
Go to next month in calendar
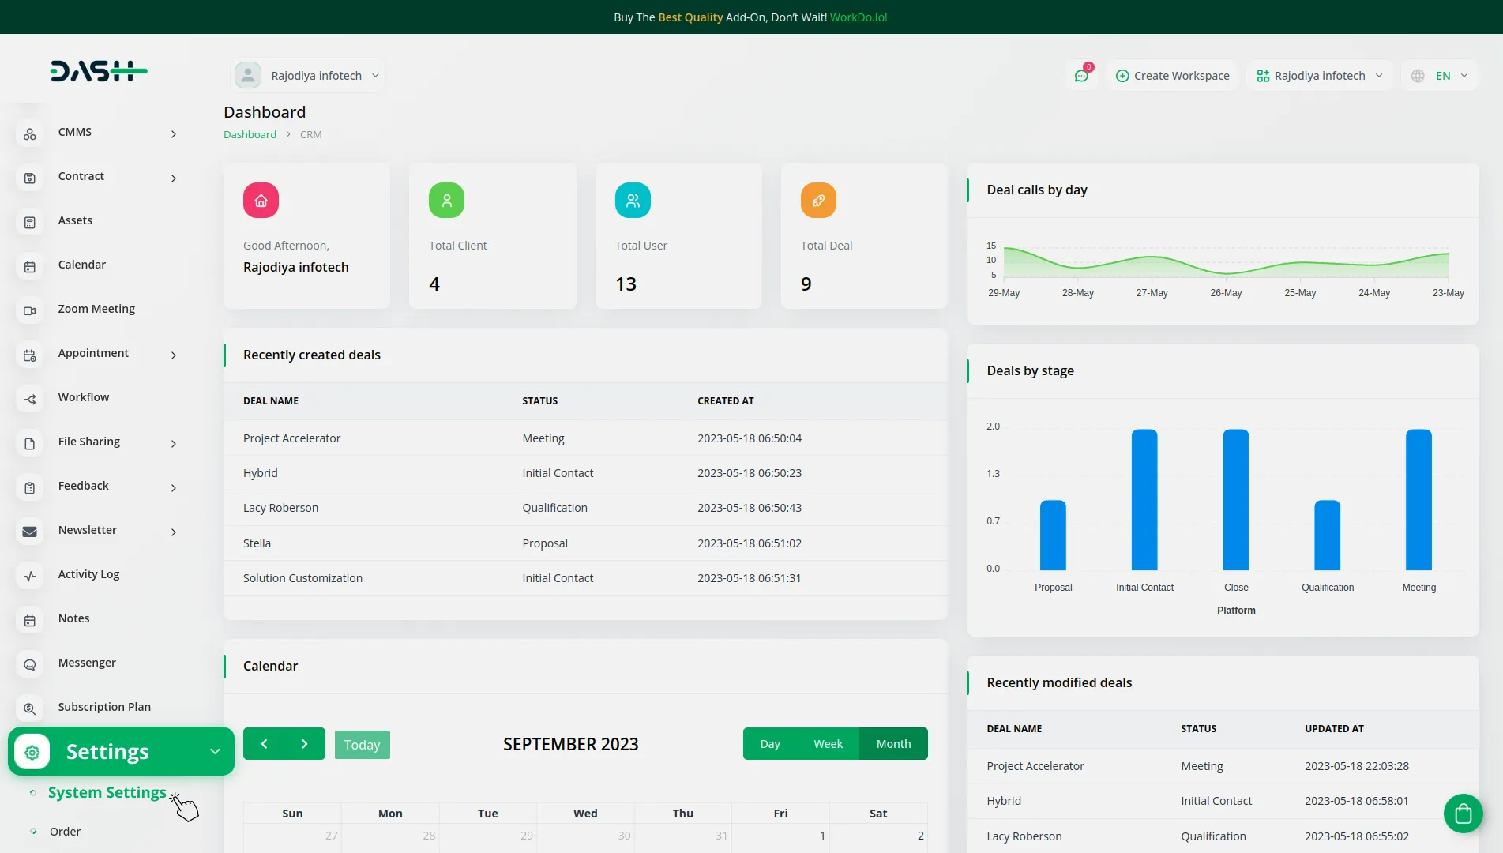point(304,744)
